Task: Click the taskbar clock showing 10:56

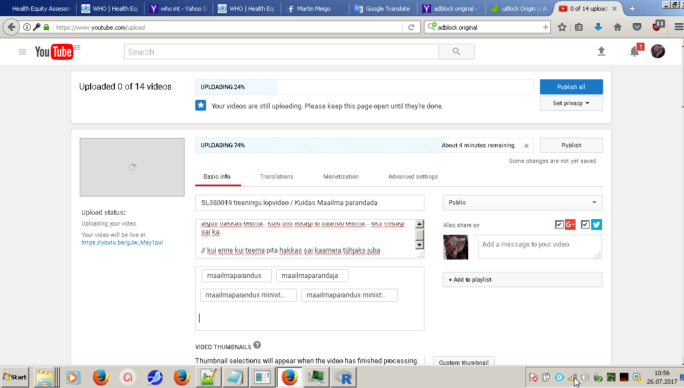Action: 662,373
